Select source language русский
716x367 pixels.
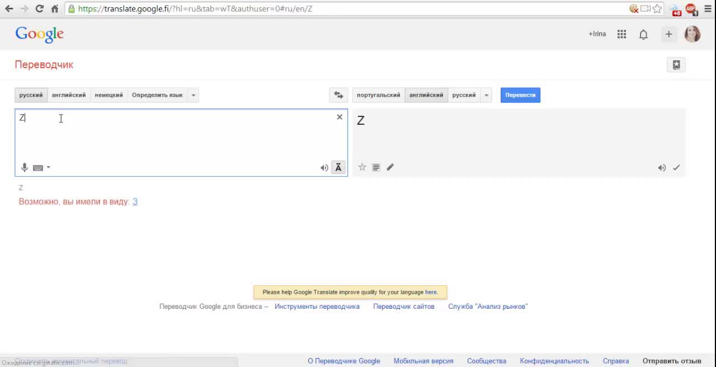(x=31, y=95)
